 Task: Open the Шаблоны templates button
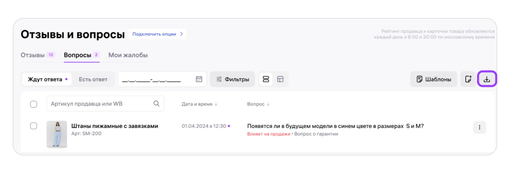click(434, 79)
